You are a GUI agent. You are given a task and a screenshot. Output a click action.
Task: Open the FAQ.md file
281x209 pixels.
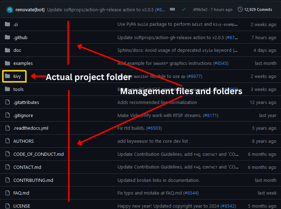coord(21,193)
